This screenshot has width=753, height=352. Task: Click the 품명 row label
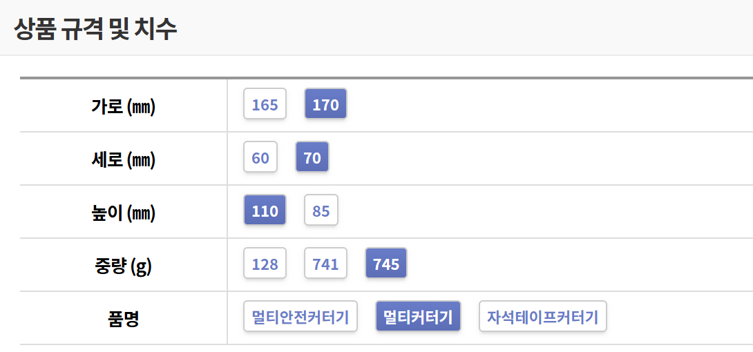coord(122,319)
